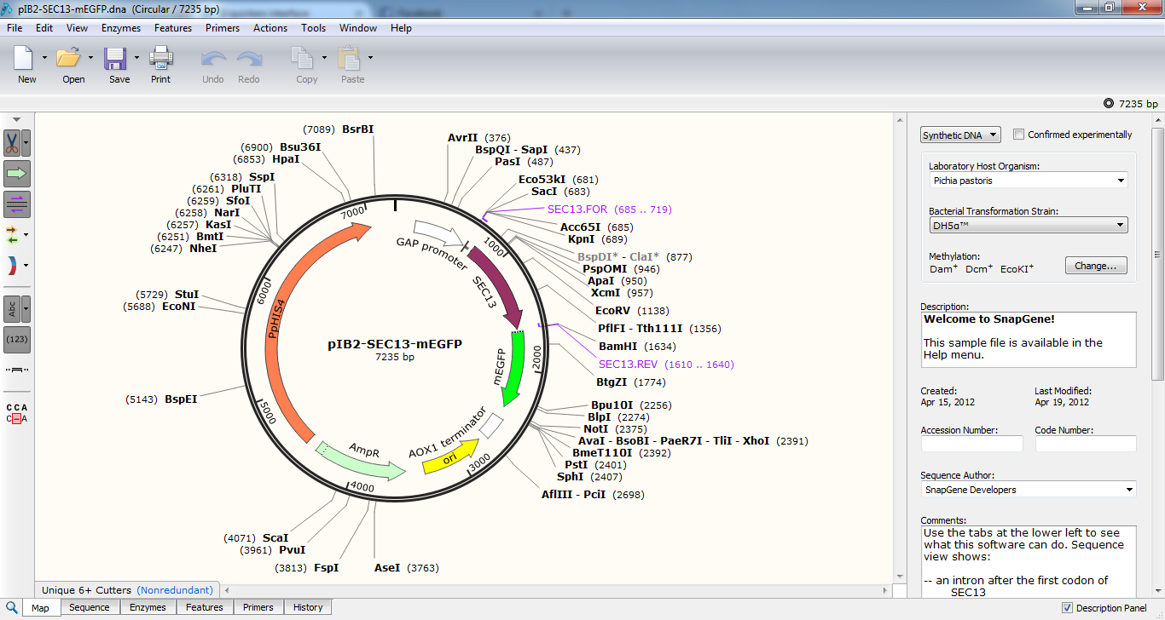This screenshot has height=620, width=1165.
Task: Check Confirmed experimentally checkbox
Action: 1018,135
